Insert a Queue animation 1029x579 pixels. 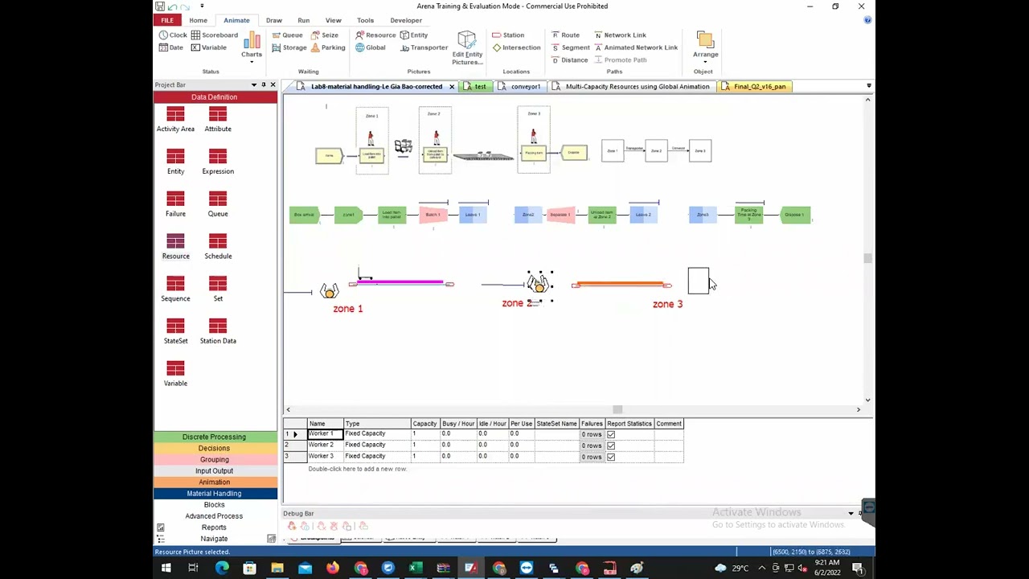click(287, 35)
